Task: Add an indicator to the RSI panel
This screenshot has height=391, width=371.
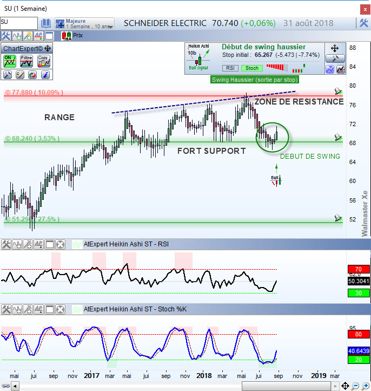Action: (x=17, y=245)
